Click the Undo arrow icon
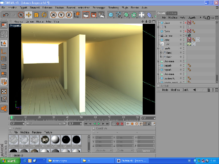Viewport: 219px width, 164px height. (6, 15)
